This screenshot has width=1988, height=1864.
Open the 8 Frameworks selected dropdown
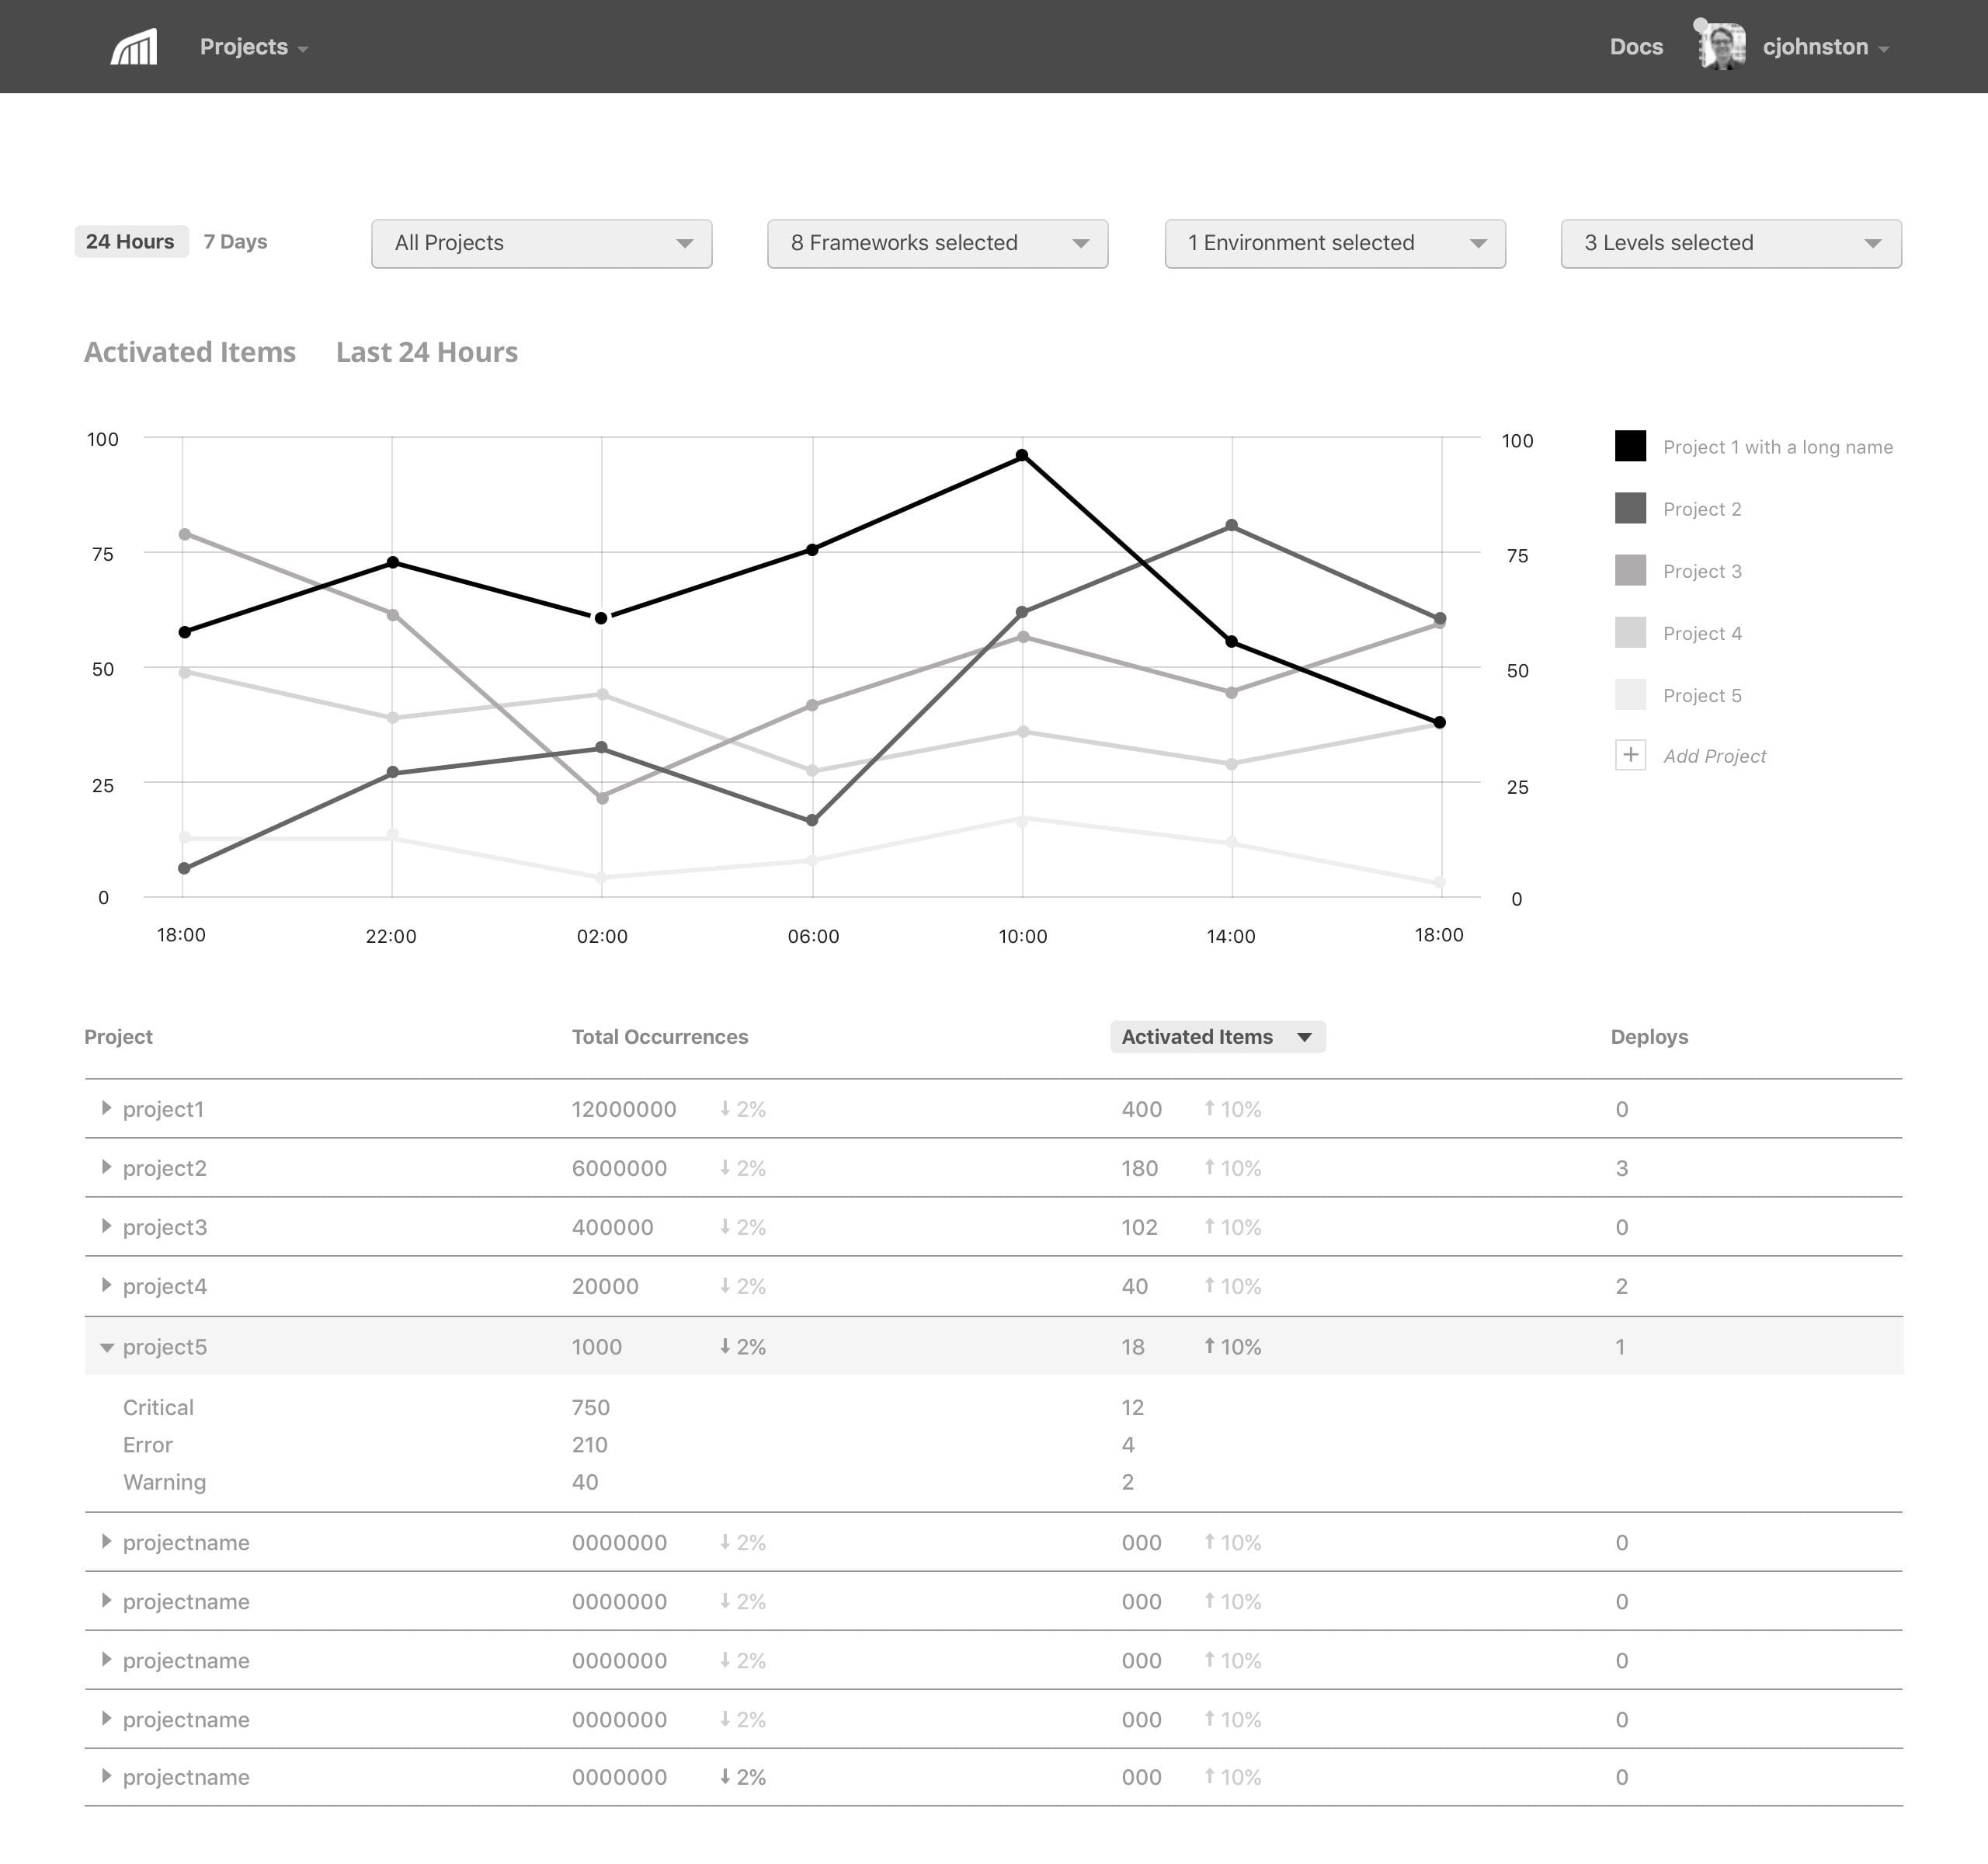click(x=937, y=243)
